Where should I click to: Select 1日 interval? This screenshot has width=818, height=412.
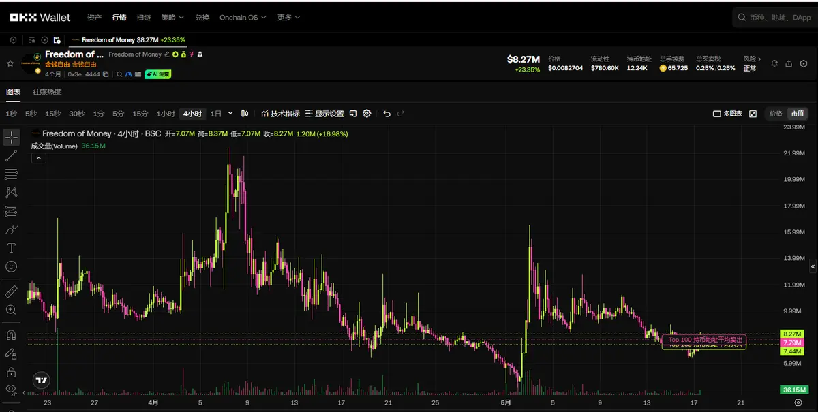tap(215, 114)
